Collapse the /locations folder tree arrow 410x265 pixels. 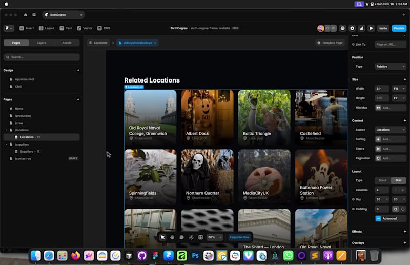pos(7,130)
